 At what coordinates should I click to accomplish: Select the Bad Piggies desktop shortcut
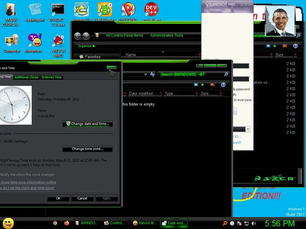coord(105,12)
